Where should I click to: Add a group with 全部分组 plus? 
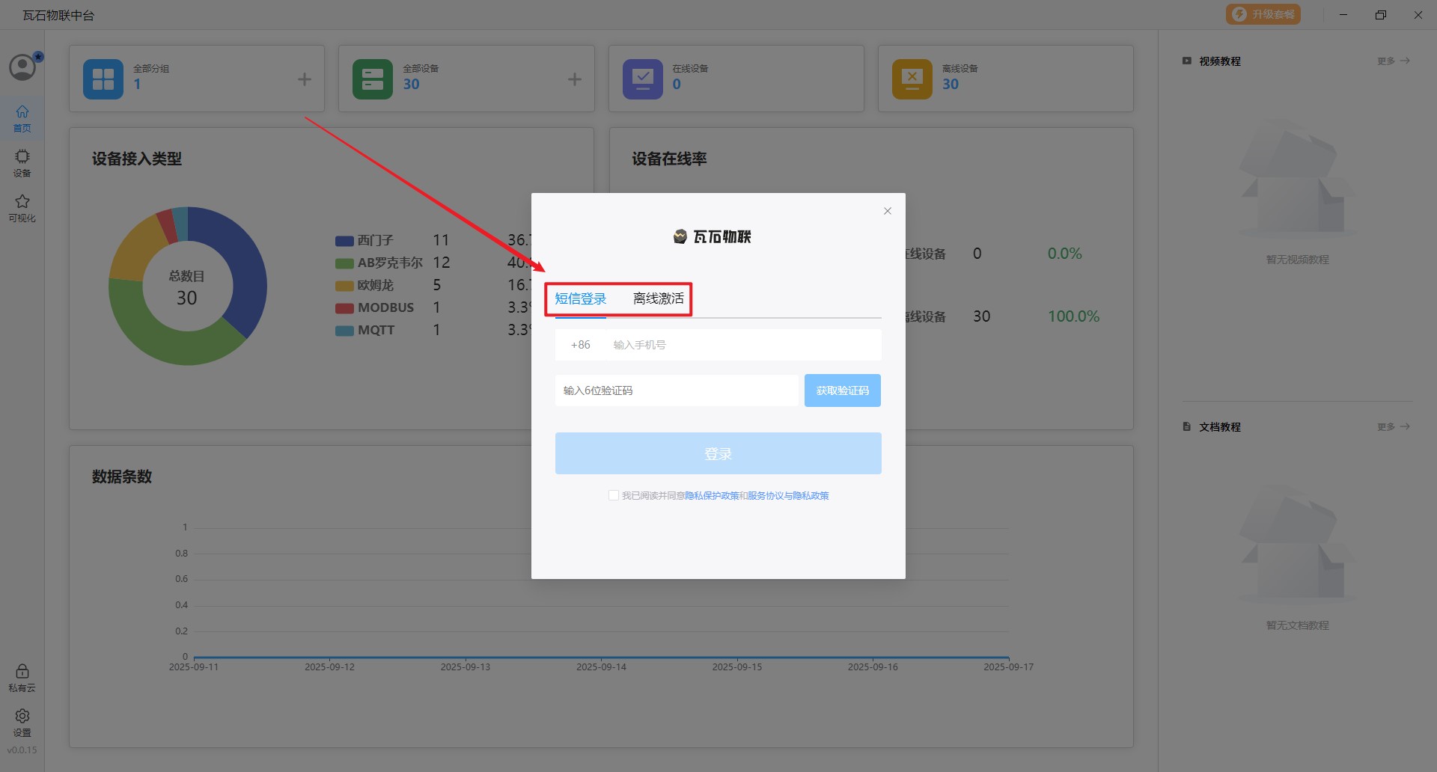[x=305, y=79]
